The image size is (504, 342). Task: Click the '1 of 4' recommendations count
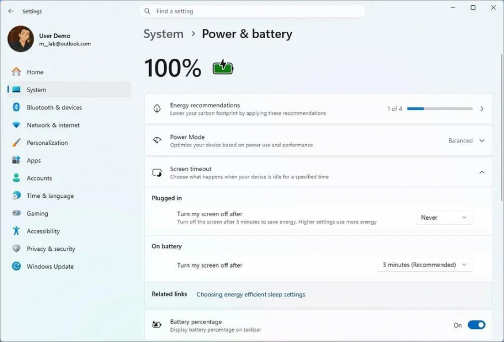coord(395,109)
